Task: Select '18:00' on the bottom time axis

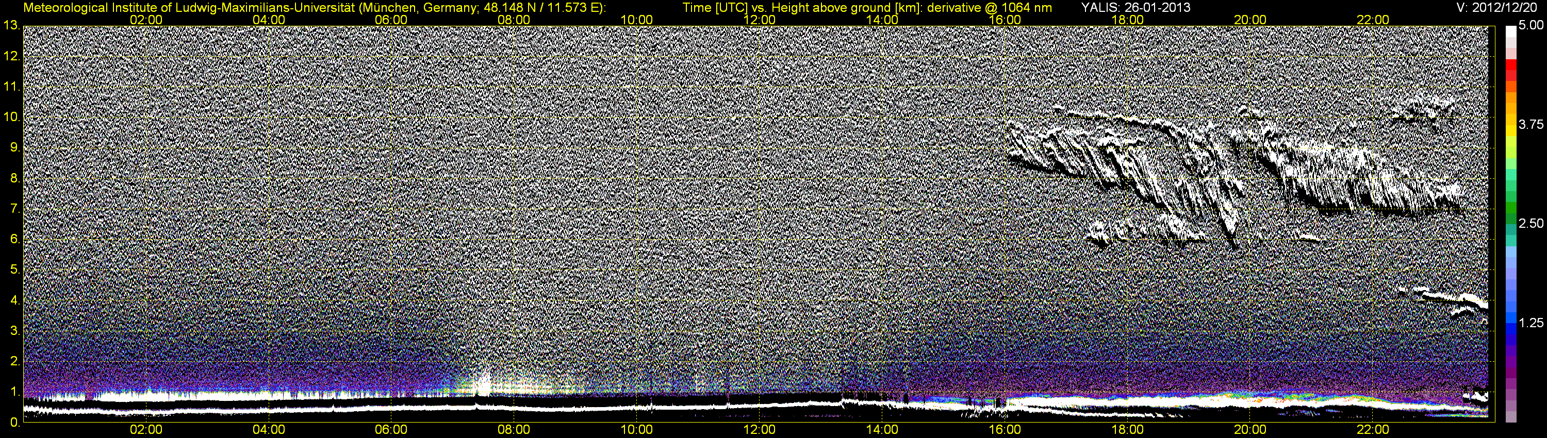Action: pyautogui.click(x=1127, y=430)
